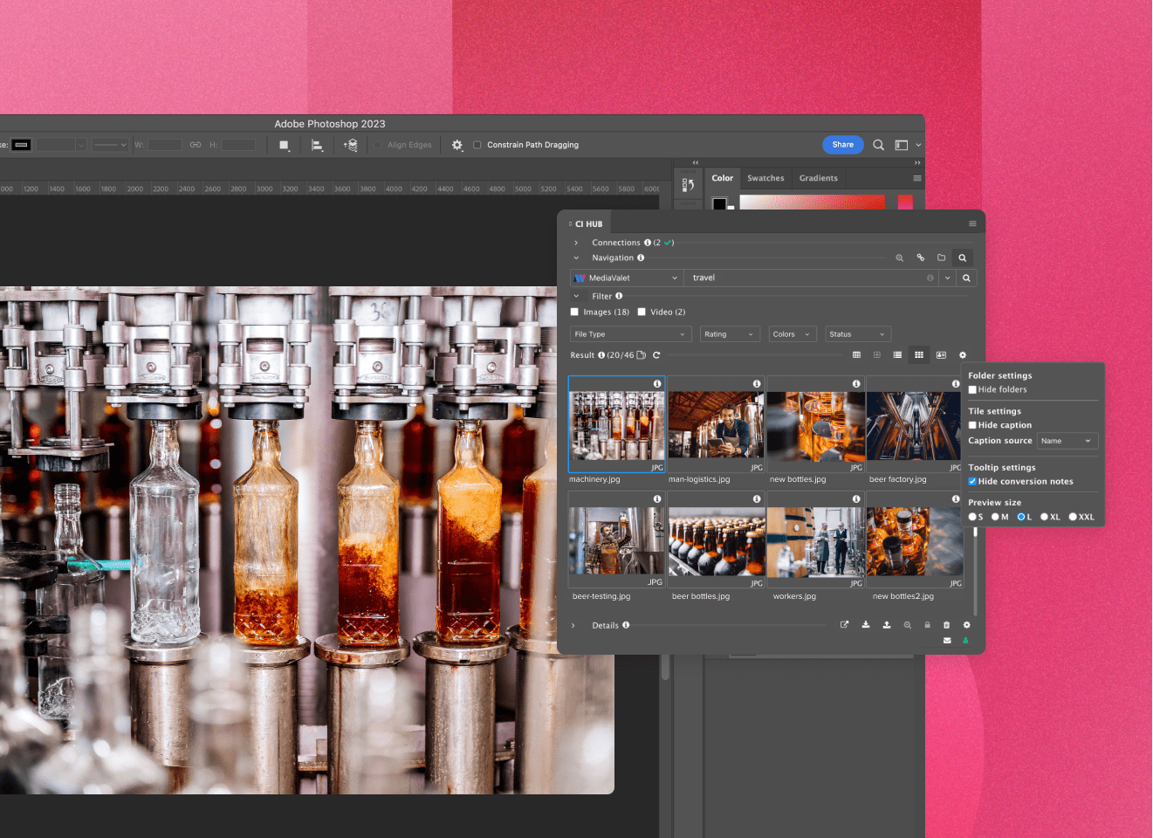
Task: Open the result view settings gear
Action: click(x=963, y=355)
